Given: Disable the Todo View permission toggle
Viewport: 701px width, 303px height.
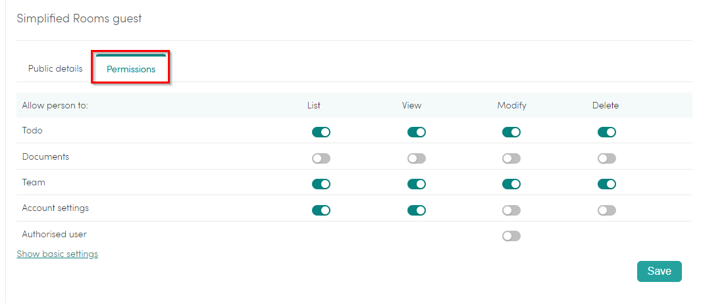Looking at the screenshot, I should click(x=416, y=132).
